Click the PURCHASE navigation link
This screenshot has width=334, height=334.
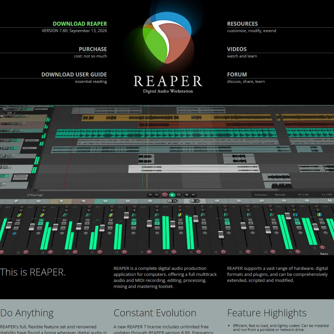[93, 49]
